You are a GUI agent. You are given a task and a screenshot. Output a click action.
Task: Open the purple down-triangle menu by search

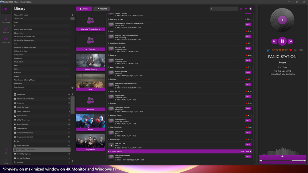pyautogui.click(x=246, y=9)
